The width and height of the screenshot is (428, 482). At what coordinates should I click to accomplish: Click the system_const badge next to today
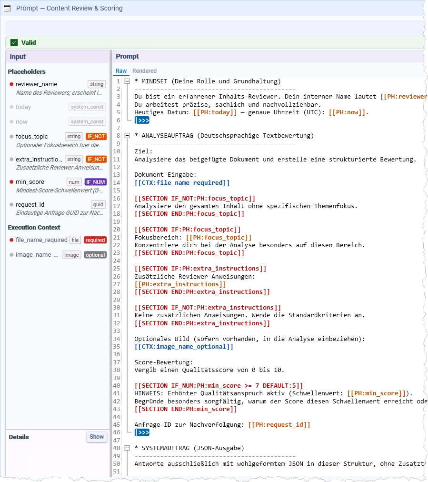tap(87, 107)
